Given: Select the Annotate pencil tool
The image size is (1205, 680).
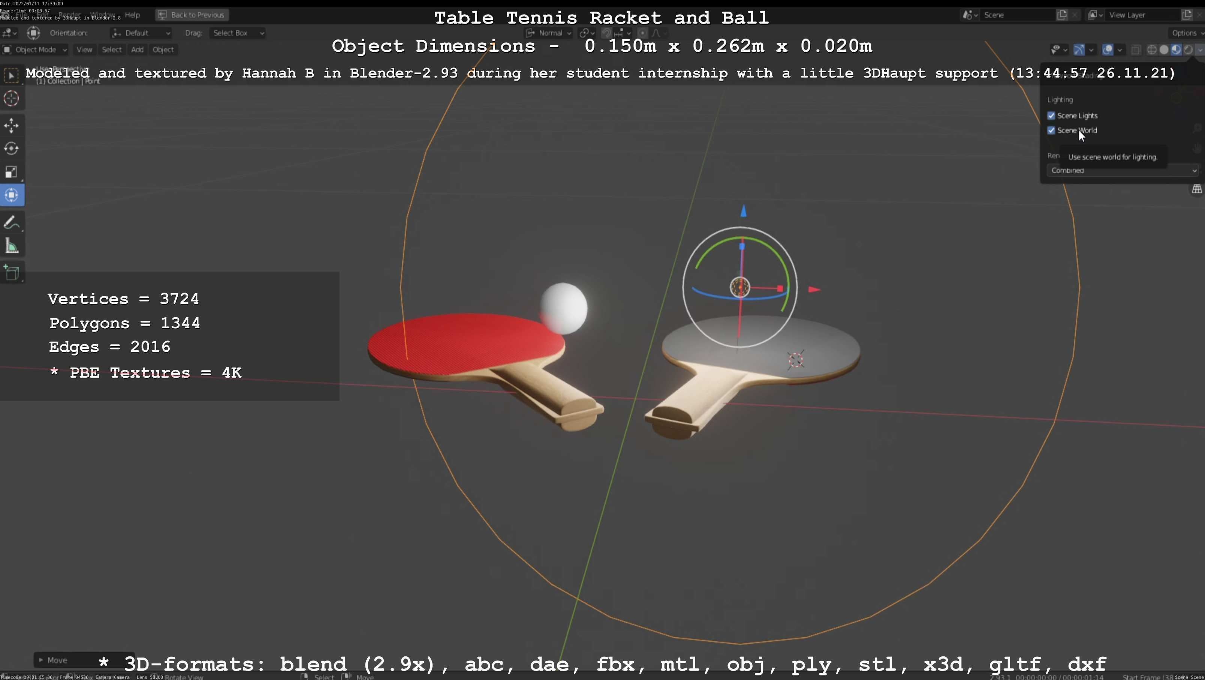Looking at the screenshot, I should pyautogui.click(x=12, y=223).
